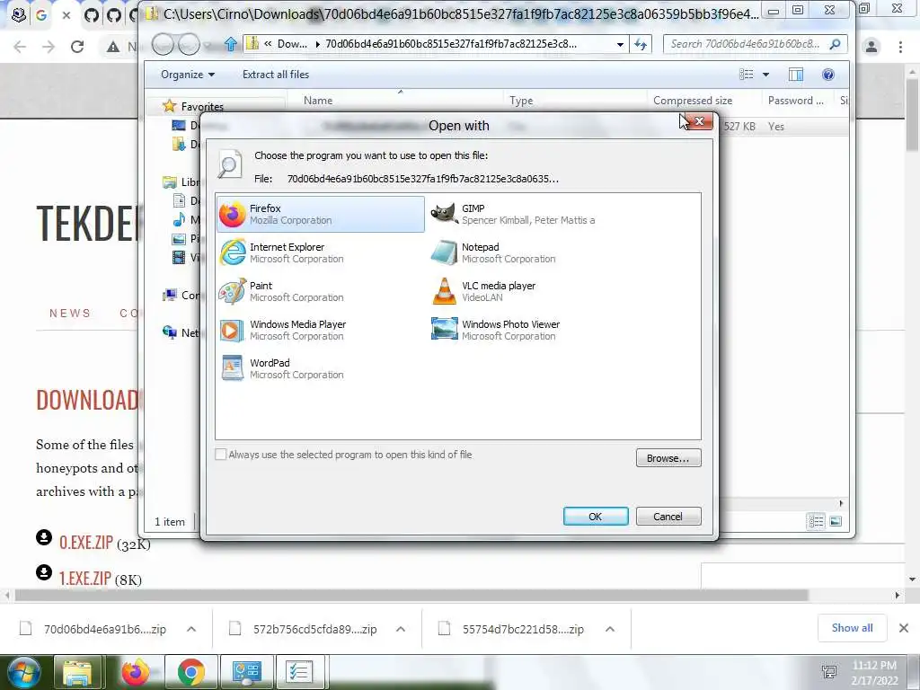Choose VLC media player
This screenshot has height=690, width=920.
coord(533,292)
